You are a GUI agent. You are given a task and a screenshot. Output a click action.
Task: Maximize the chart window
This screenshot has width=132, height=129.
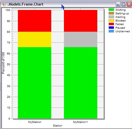pyautogui.click(x=123, y=4)
